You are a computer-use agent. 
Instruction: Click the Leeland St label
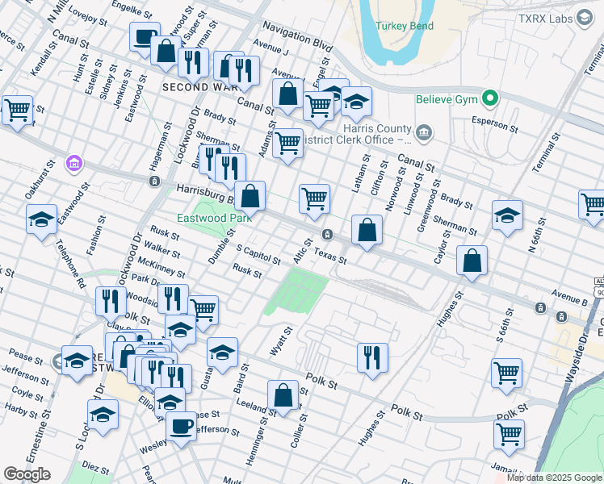257,408
